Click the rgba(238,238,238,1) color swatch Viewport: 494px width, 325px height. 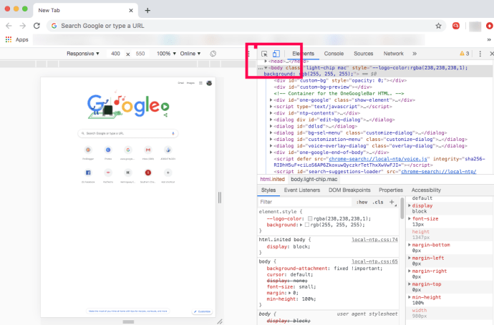309,218
